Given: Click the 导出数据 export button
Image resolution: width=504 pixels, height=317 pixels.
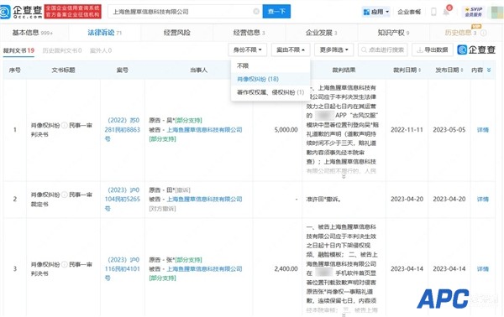Looking at the screenshot, I should point(433,49).
